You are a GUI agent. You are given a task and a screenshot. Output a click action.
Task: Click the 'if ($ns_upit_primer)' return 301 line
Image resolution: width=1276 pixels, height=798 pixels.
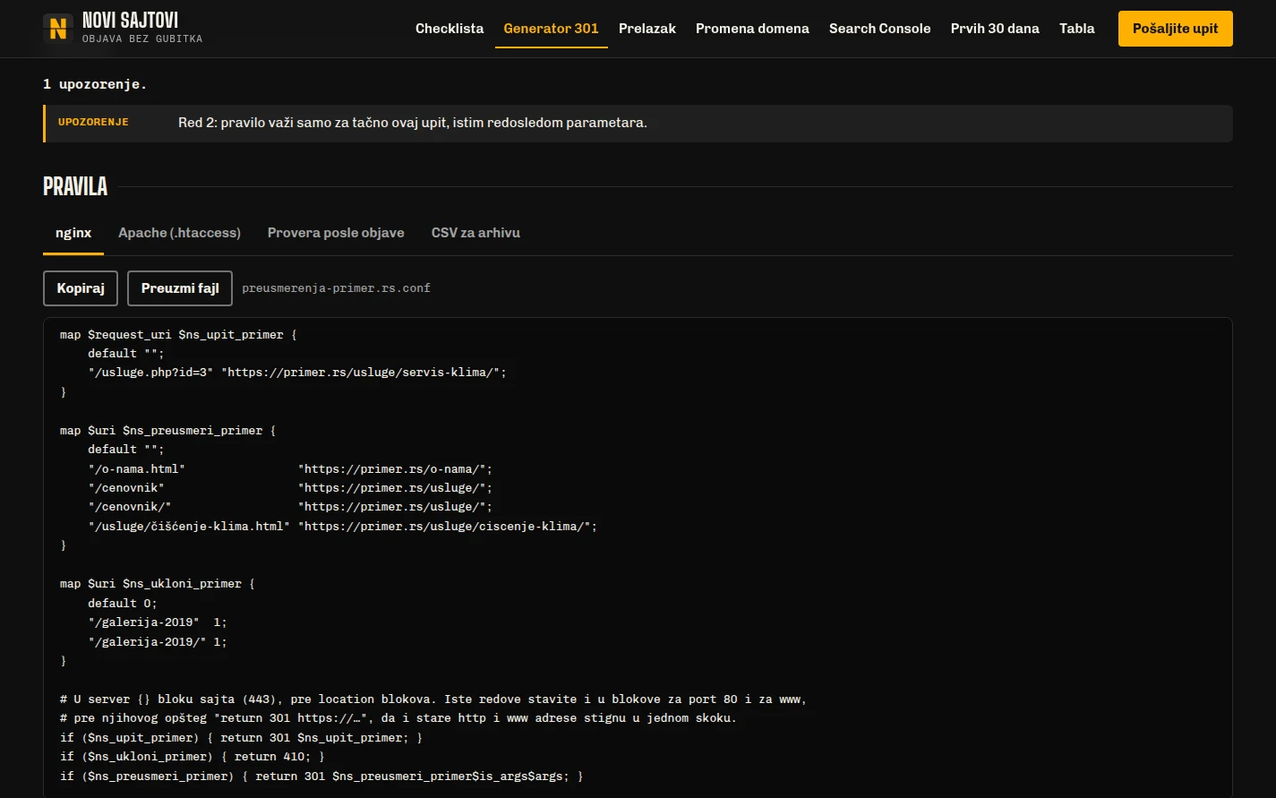pyautogui.click(x=241, y=738)
